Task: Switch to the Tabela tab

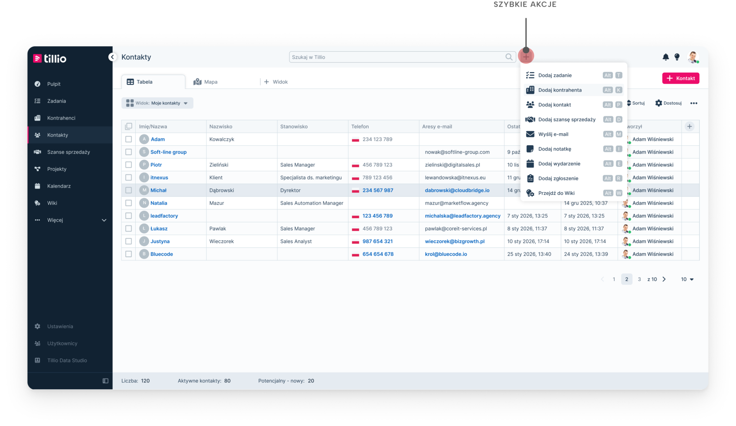Action: [x=153, y=82]
